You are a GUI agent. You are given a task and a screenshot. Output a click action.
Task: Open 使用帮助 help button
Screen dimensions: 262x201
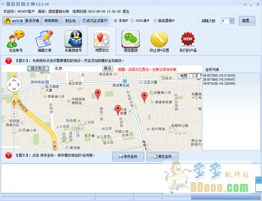click(51, 21)
